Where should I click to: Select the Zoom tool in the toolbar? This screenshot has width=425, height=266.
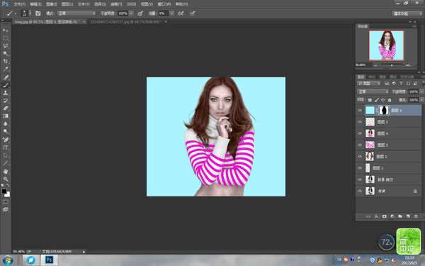6,179
